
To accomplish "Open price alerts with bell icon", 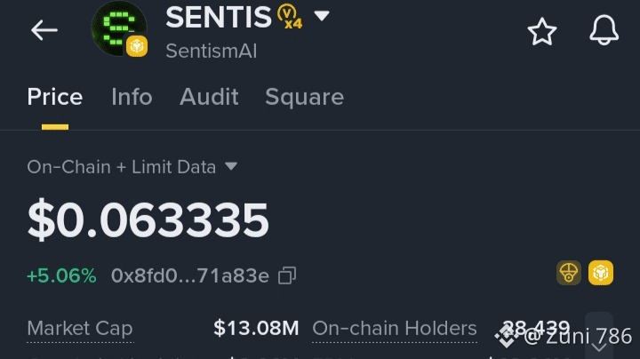I will [604, 31].
